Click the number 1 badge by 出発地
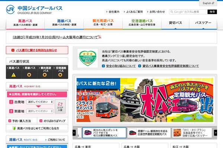The height and width of the screenshot is (148, 223). pos(11,102)
